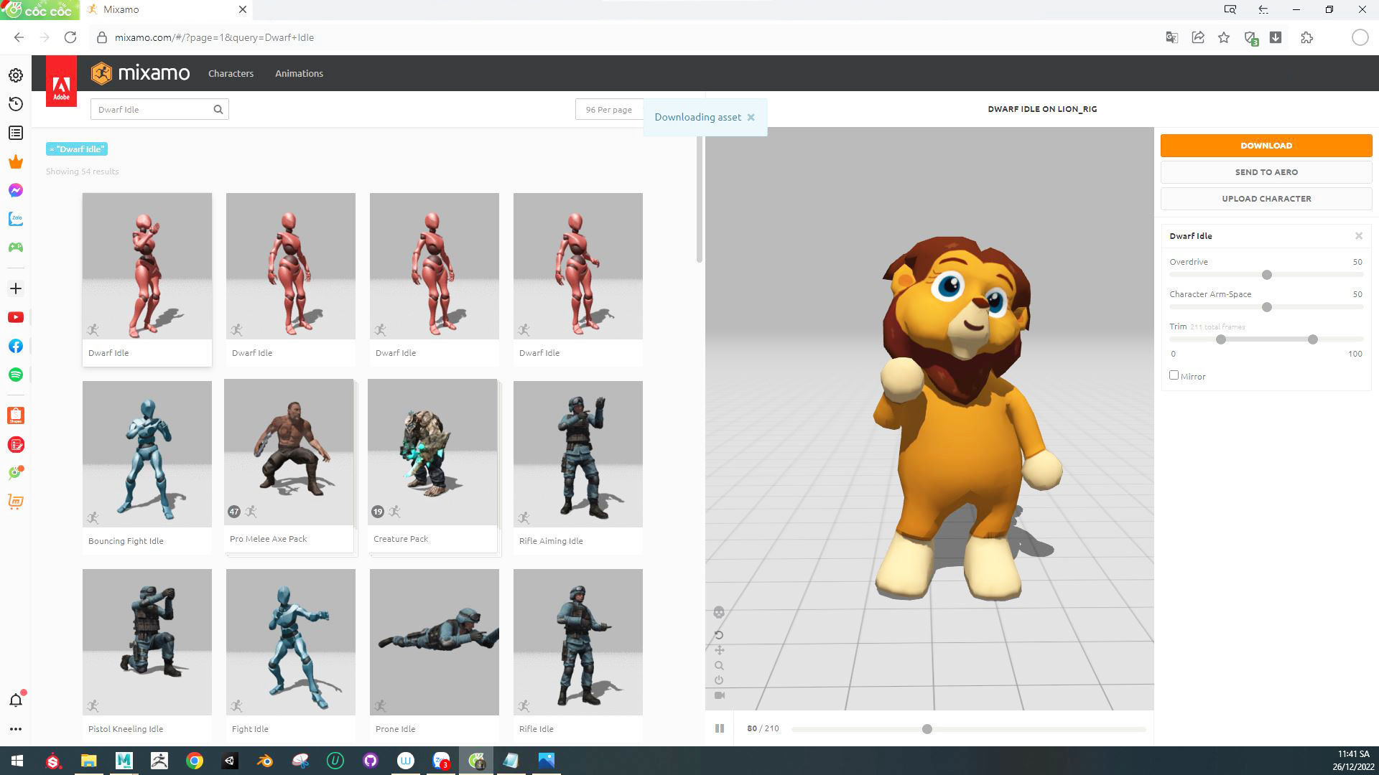Close the Dwarf Idle settings panel

pos(1359,236)
